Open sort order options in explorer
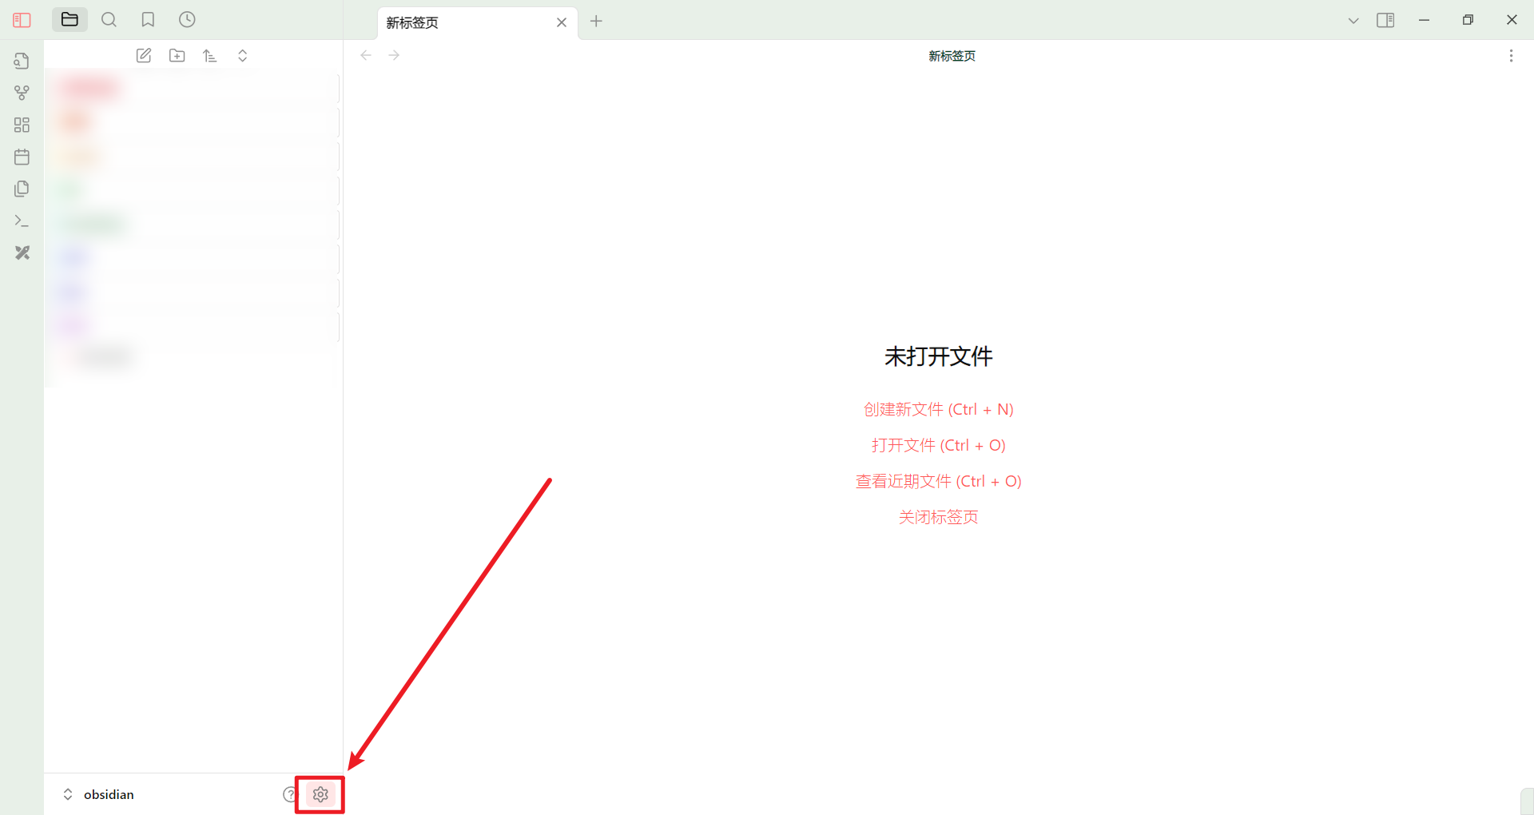 (209, 55)
